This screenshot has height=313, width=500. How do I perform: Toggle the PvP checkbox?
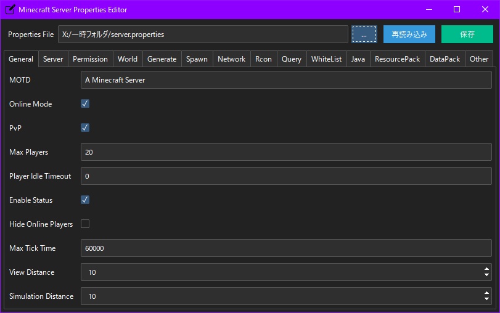(x=85, y=128)
